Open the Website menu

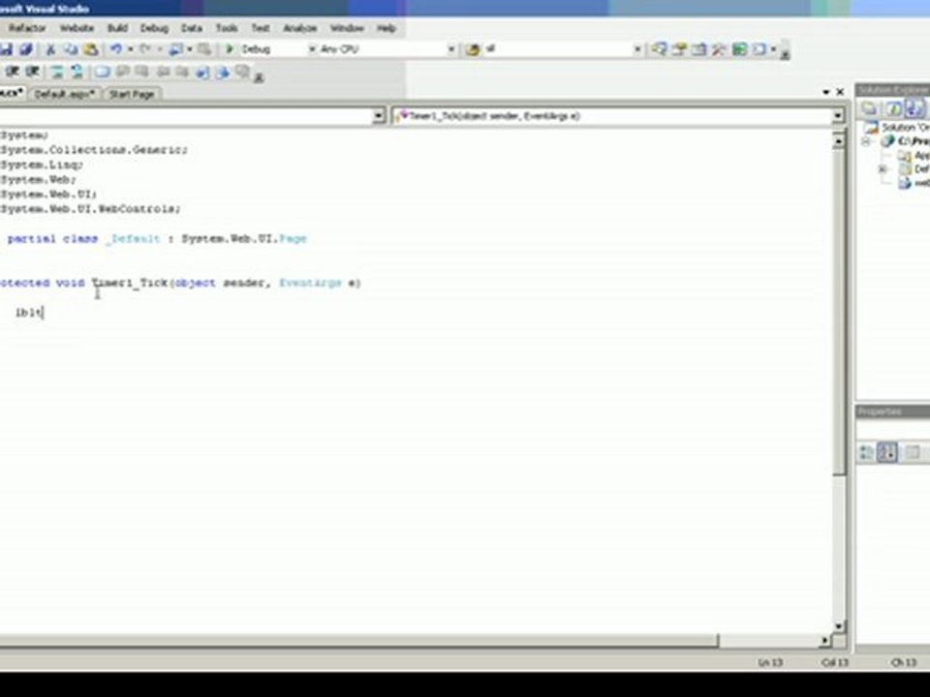point(77,28)
